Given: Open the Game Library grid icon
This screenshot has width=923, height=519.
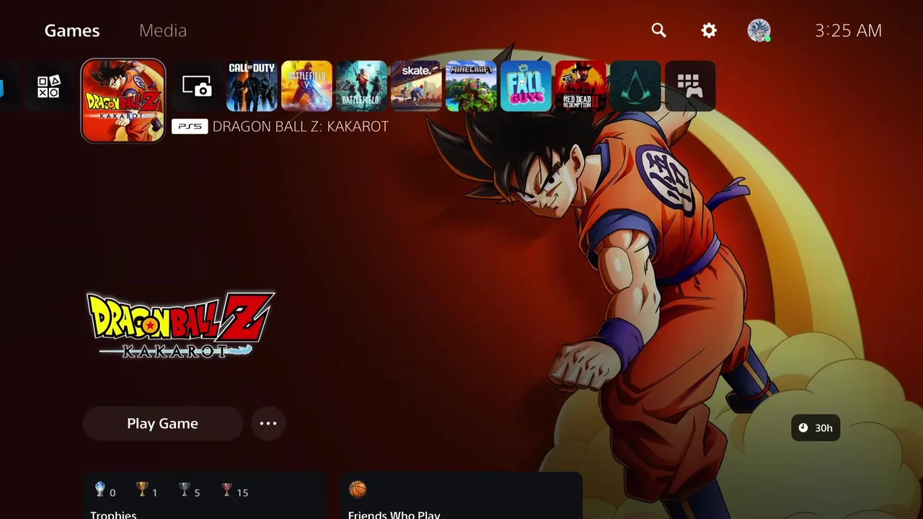Looking at the screenshot, I should tap(690, 86).
